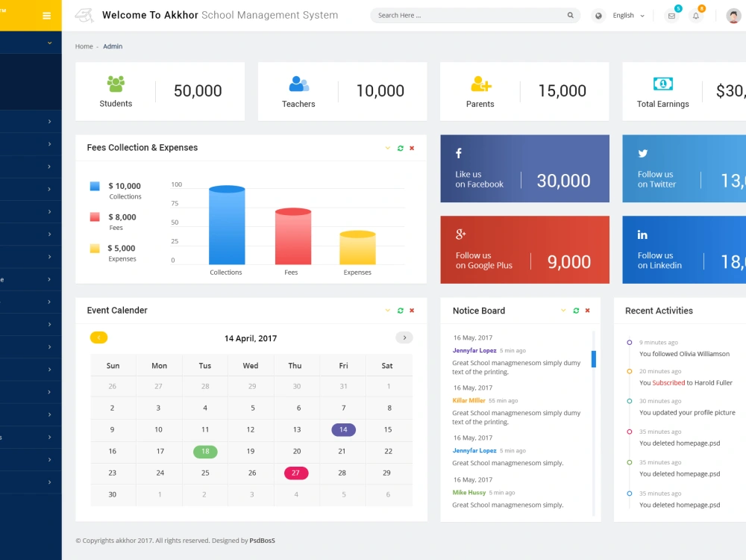Image resolution: width=746 pixels, height=560 pixels.
Task: Click the yellow Expenses chart bar
Action: [x=357, y=248]
